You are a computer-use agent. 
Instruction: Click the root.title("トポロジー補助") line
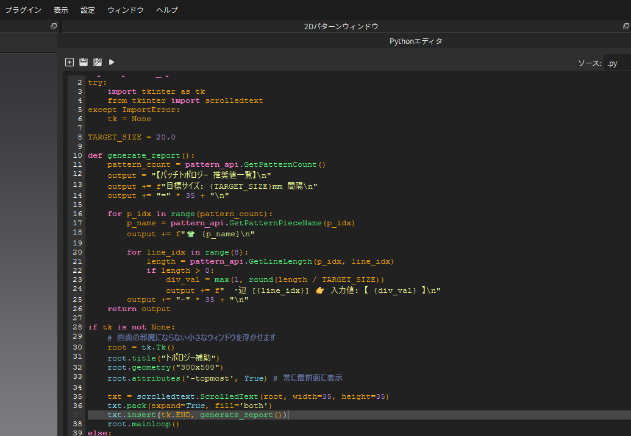[x=163, y=357]
